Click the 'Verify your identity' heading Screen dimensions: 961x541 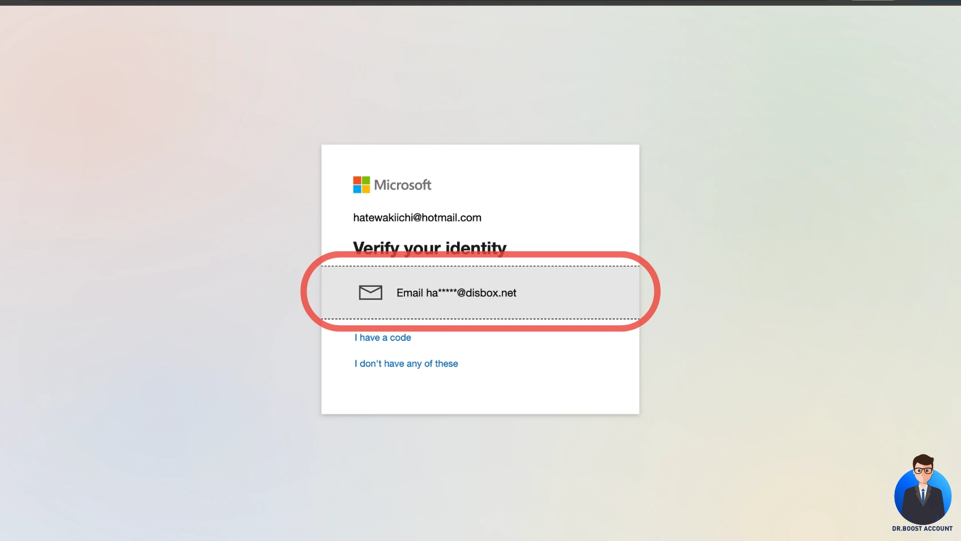(x=430, y=248)
